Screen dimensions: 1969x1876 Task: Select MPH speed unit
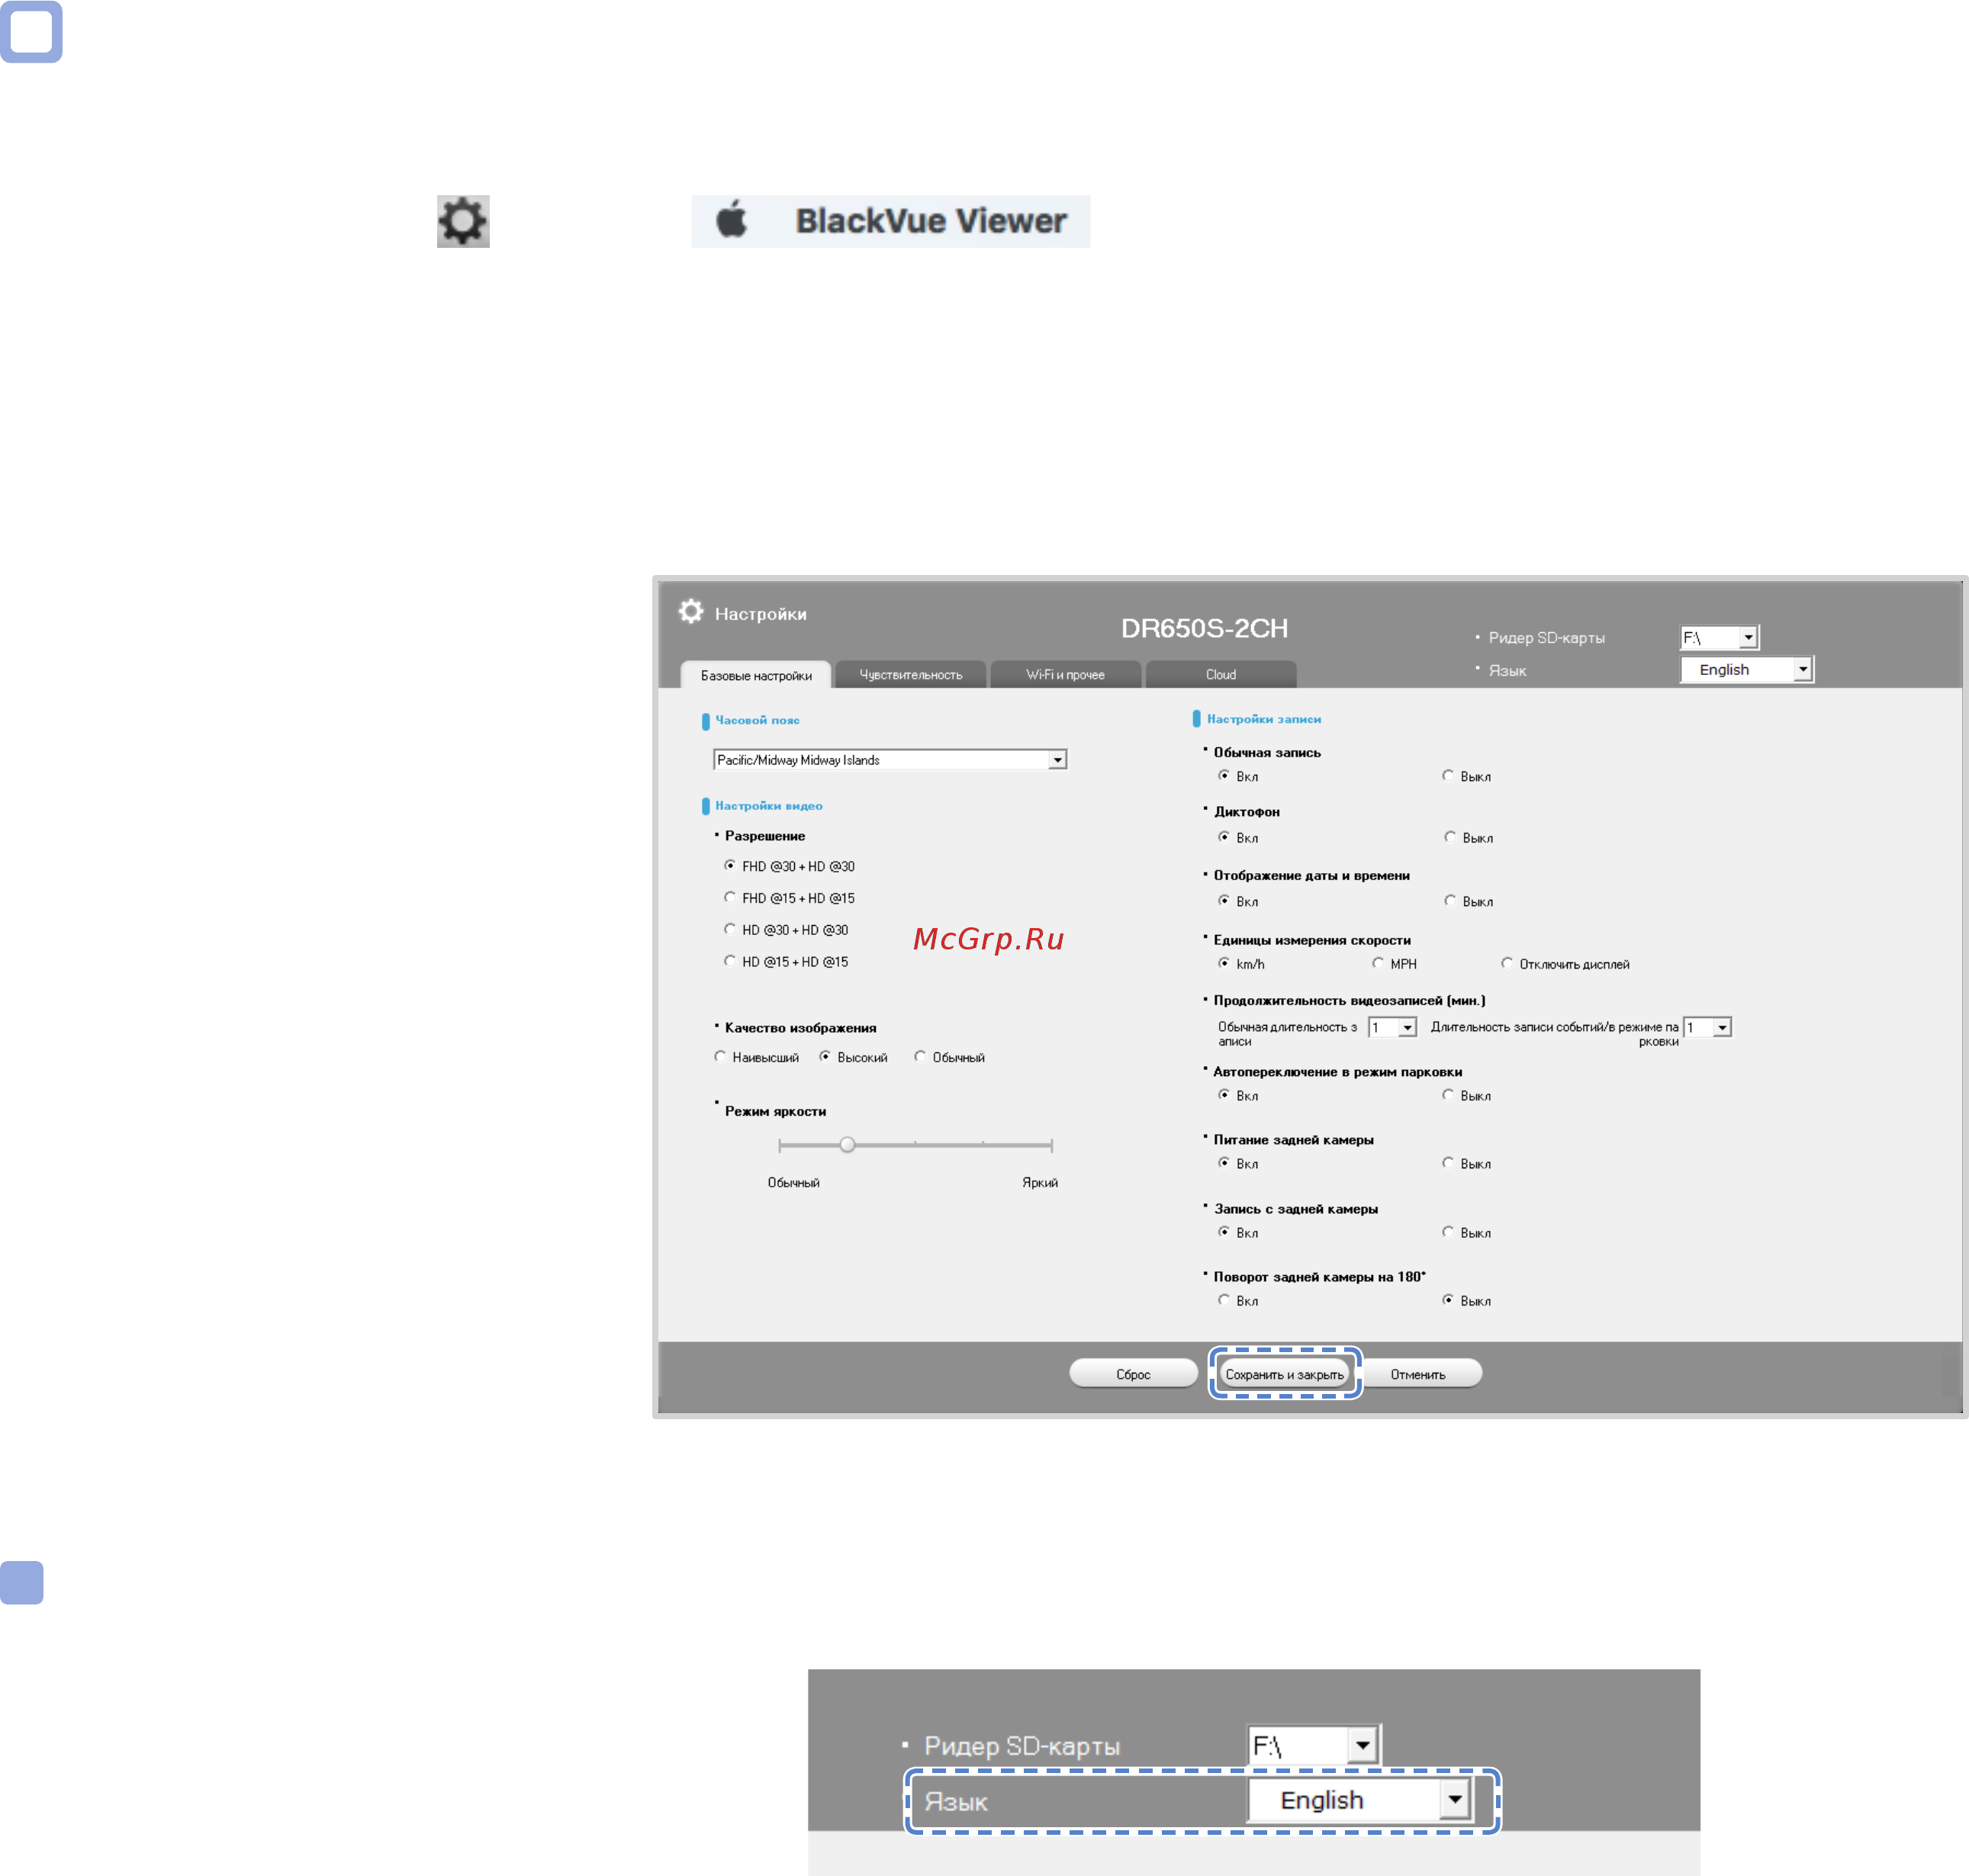click(1379, 964)
